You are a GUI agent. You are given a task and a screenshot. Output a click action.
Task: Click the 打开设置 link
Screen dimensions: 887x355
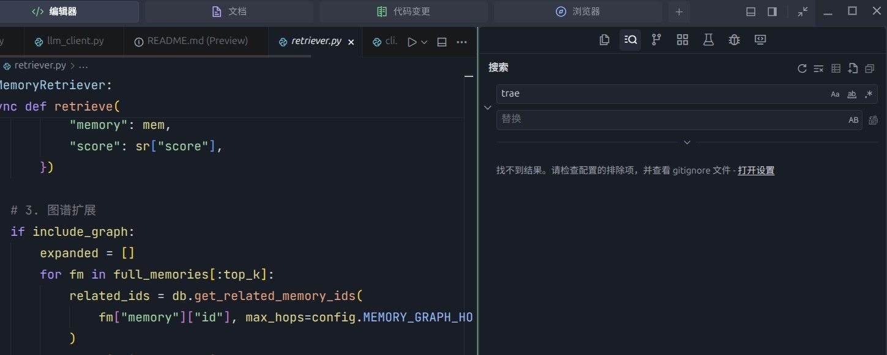(x=756, y=170)
